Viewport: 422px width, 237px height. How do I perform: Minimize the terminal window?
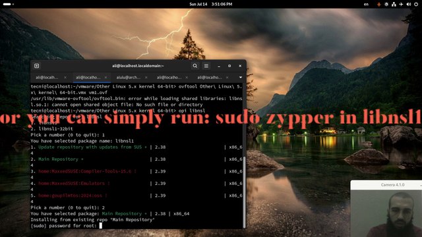pyautogui.click(x=219, y=66)
